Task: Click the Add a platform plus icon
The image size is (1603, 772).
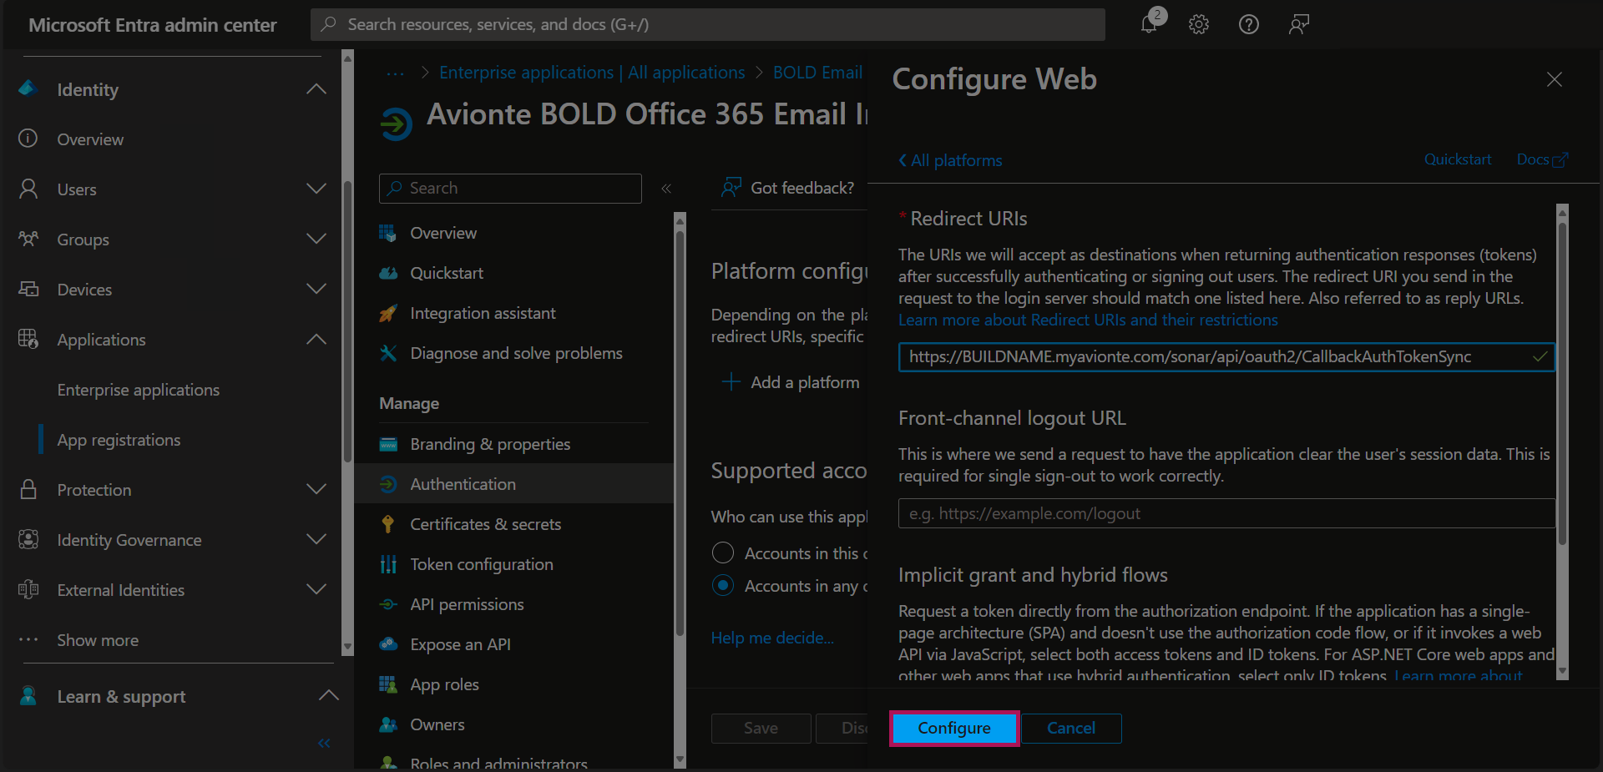Action: click(731, 382)
